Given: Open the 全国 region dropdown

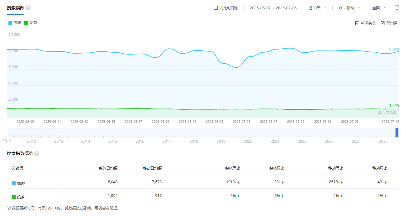Looking at the screenshot, I should click(x=379, y=8).
